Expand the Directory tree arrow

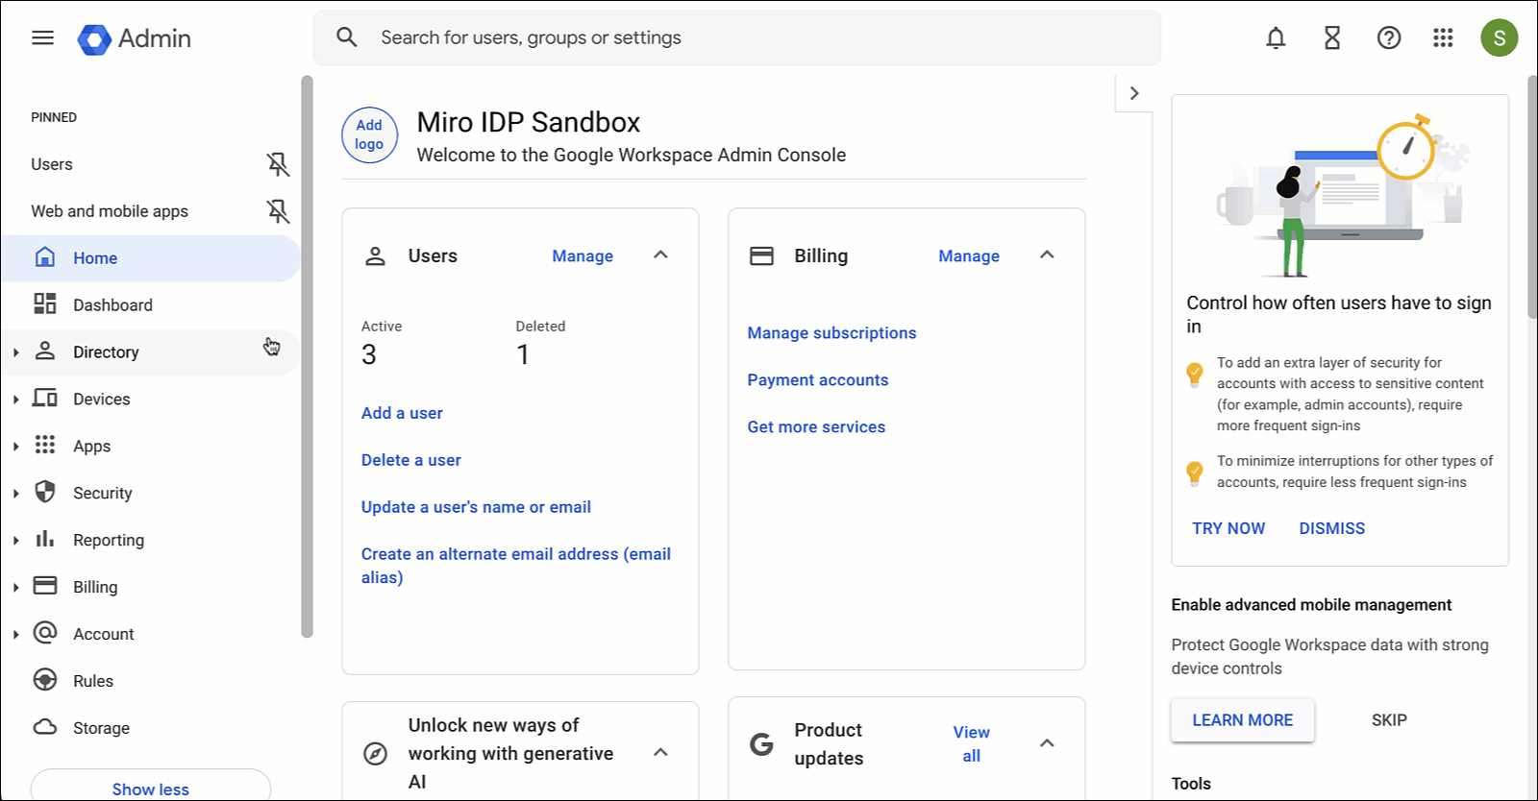pyautogui.click(x=16, y=352)
